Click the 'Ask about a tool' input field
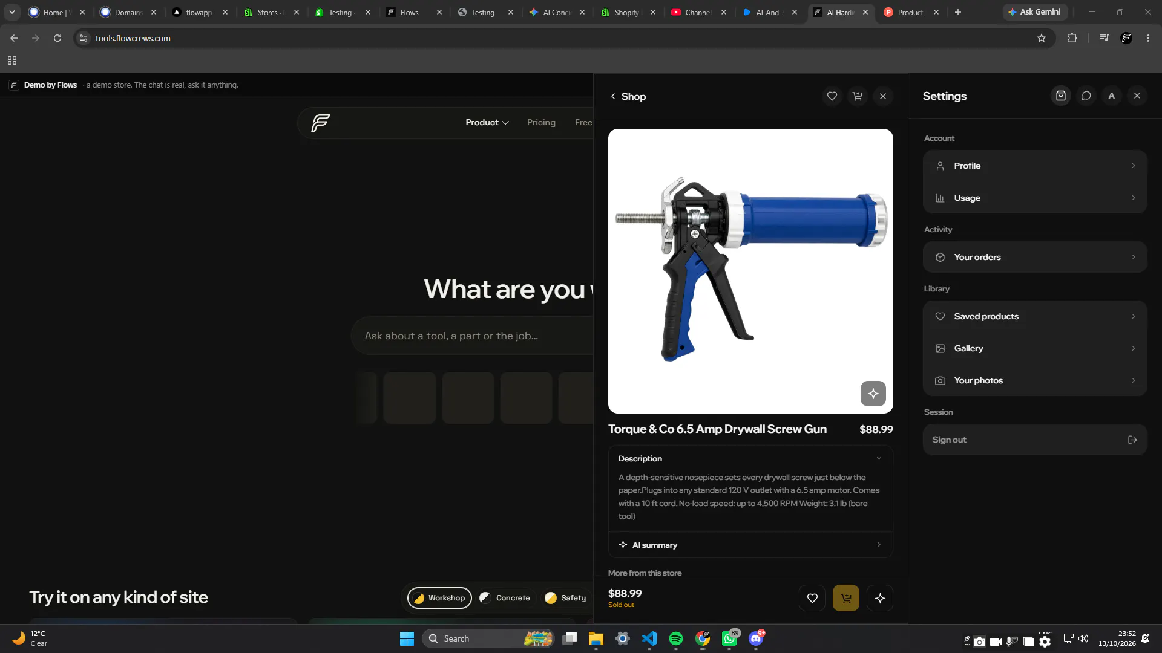Screen dimensions: 1162x653 point(472,336)
